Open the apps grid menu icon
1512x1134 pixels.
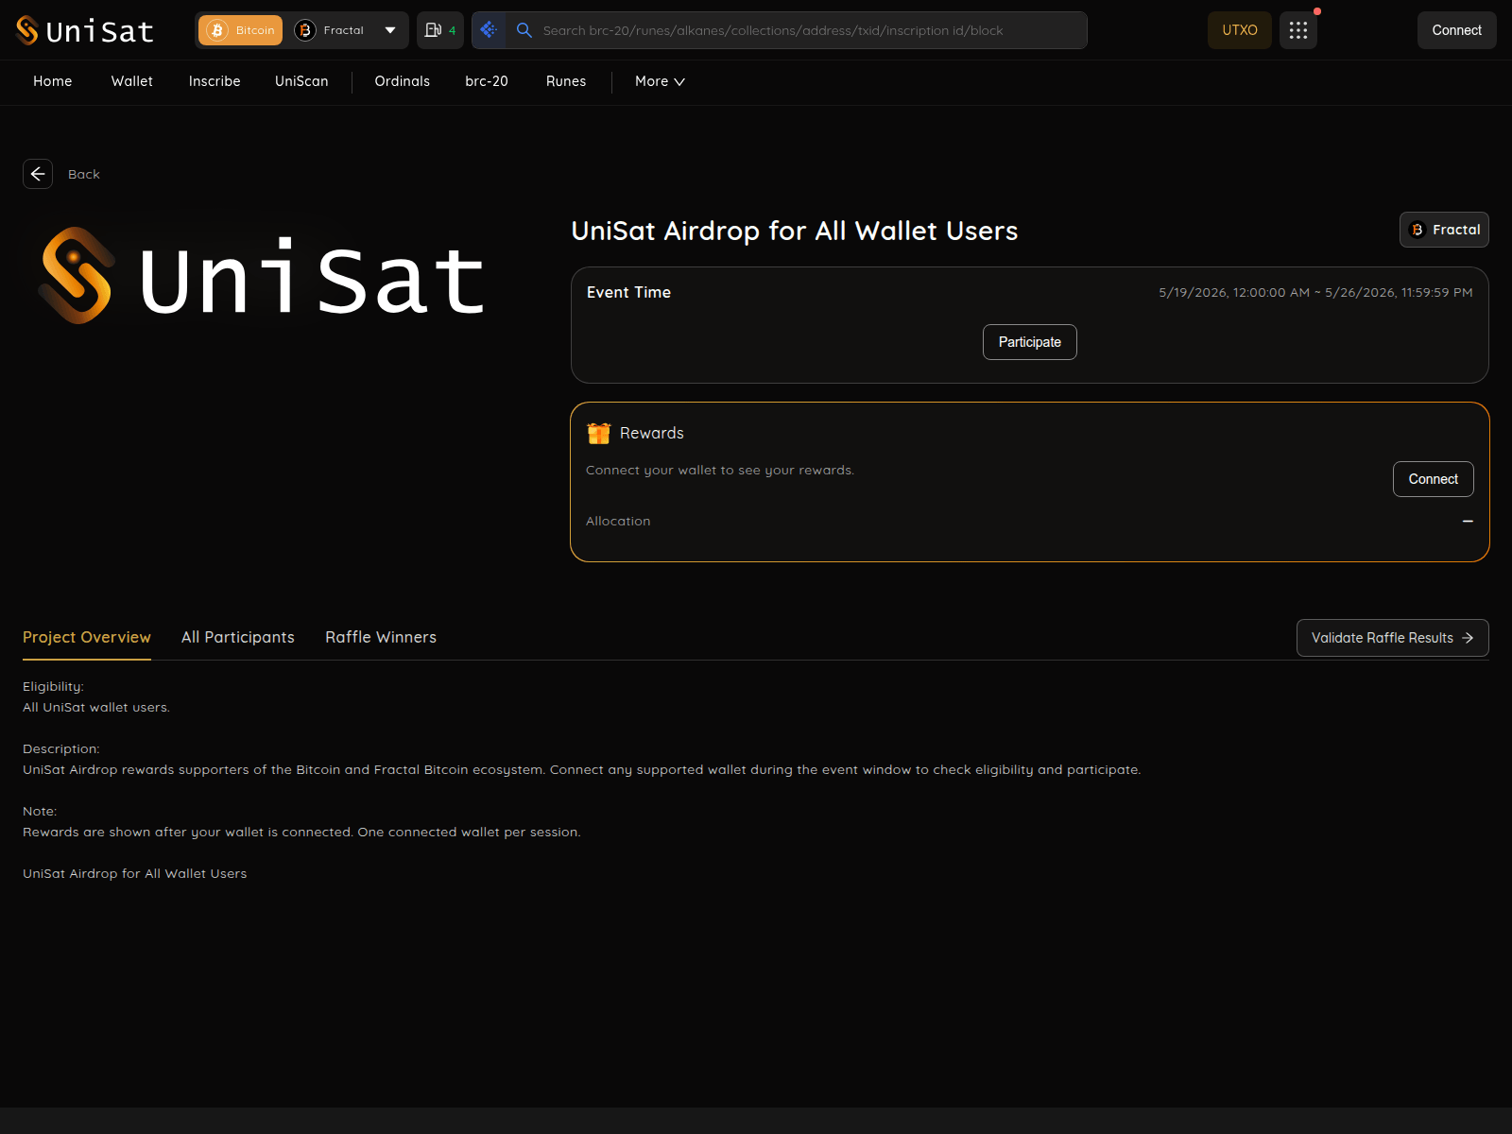pos(1298,30)
